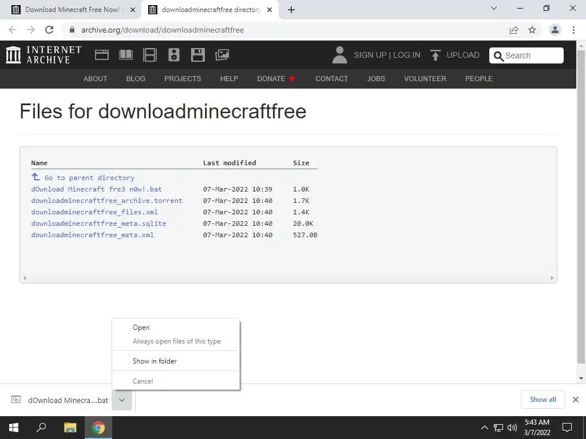
Task: Click the address bar URL
Action: [x=163, y=30]
